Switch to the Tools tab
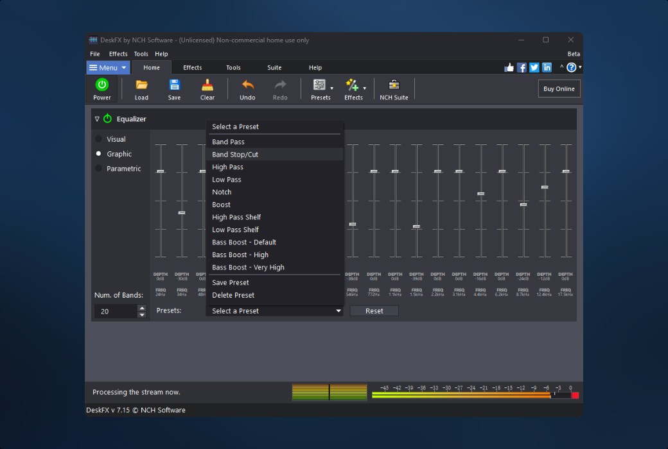 coord(233,67)
